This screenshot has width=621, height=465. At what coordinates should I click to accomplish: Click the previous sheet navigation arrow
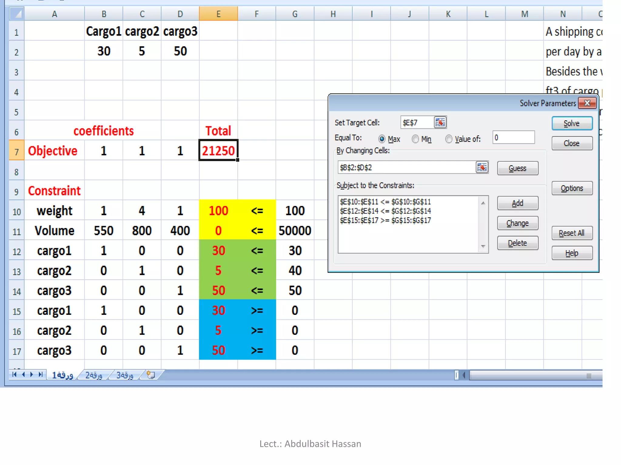(23, 374)
